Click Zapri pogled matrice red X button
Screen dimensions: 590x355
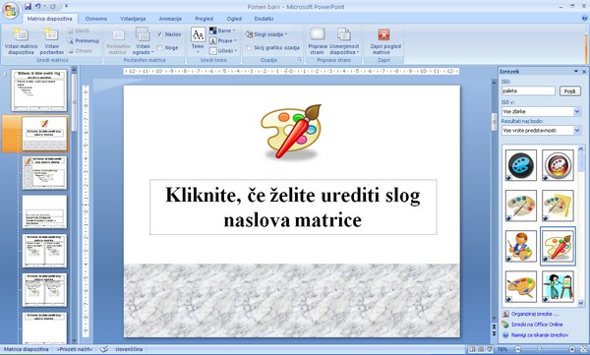coord(383,35)
